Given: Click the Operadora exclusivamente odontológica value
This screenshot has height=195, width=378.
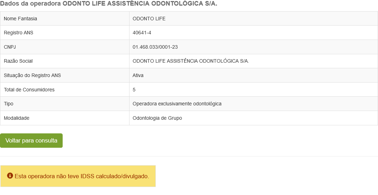Looking at the screenshot, I should pyautogui.click(x=177, y=104).
